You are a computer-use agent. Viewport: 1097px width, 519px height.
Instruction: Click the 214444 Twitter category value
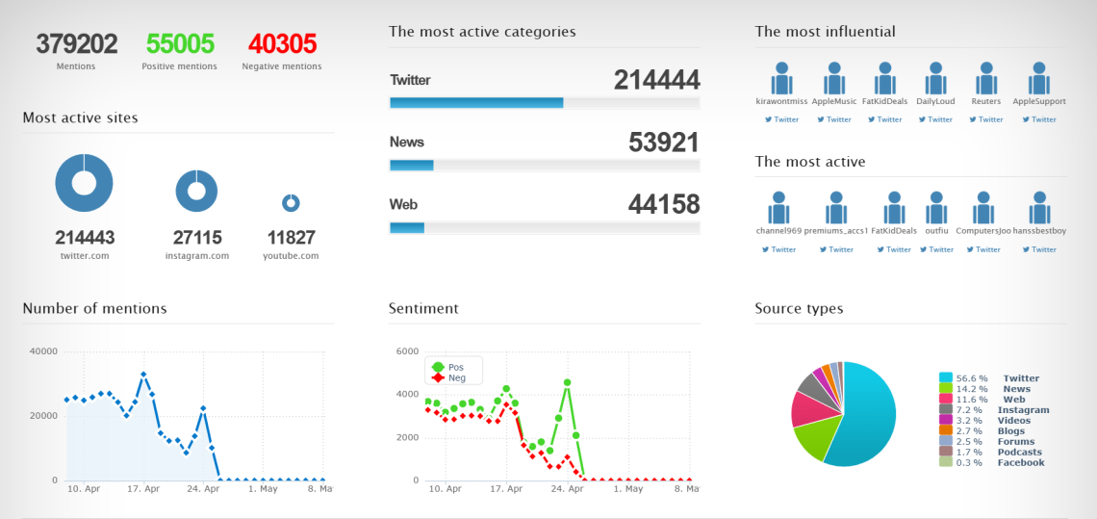656,80
